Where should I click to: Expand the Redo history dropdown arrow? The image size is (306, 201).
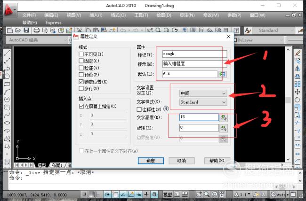[142, 31]
